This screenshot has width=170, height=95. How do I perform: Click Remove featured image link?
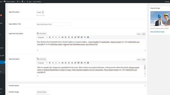click(x=157, y=32)
